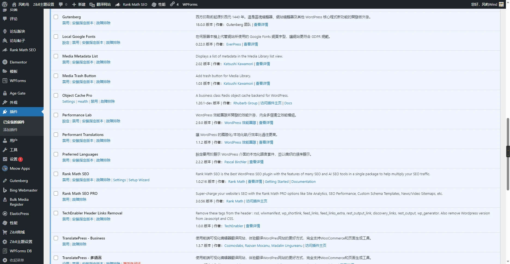Open Docs link for Object Cache Pro
Viewport: 510px width, 264px height.
point(288,103)
